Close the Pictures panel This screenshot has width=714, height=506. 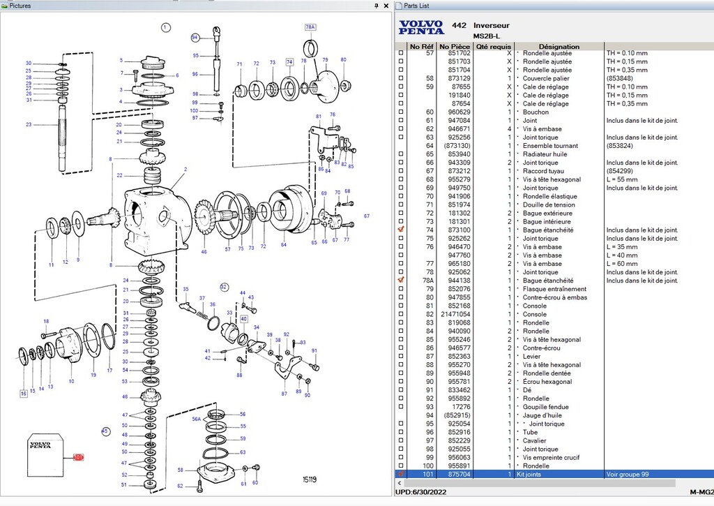pos(386,6)
